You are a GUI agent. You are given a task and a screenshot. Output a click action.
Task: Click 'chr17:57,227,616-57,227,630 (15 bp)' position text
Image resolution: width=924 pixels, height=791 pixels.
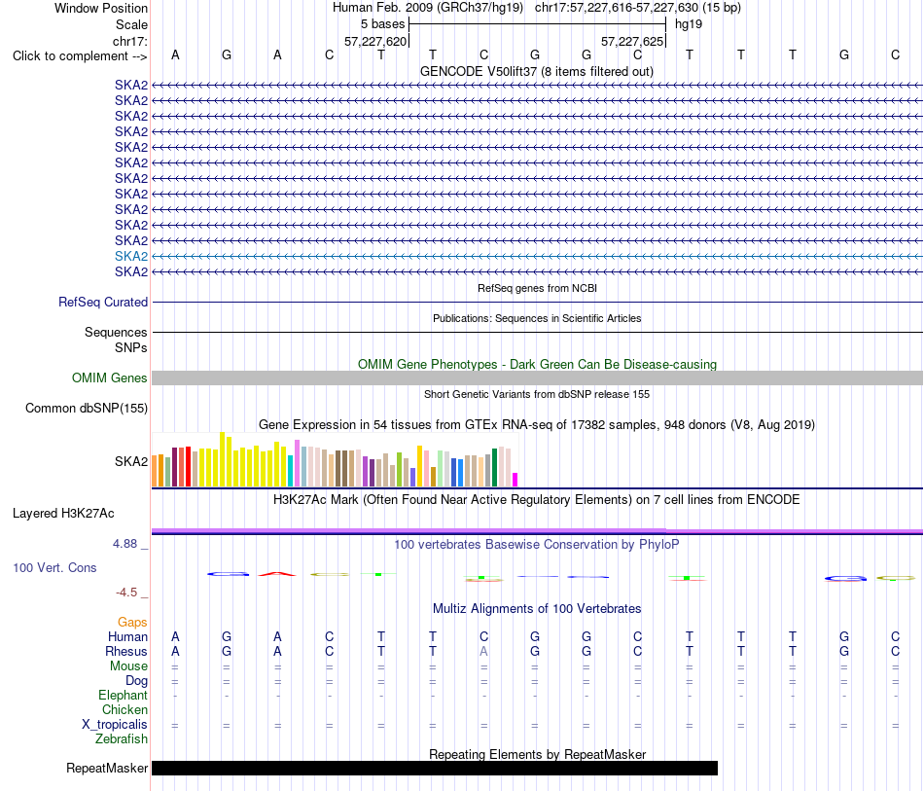click(x=638, y=8)
